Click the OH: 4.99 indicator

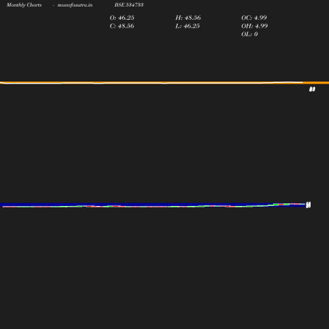coord(255,26)
